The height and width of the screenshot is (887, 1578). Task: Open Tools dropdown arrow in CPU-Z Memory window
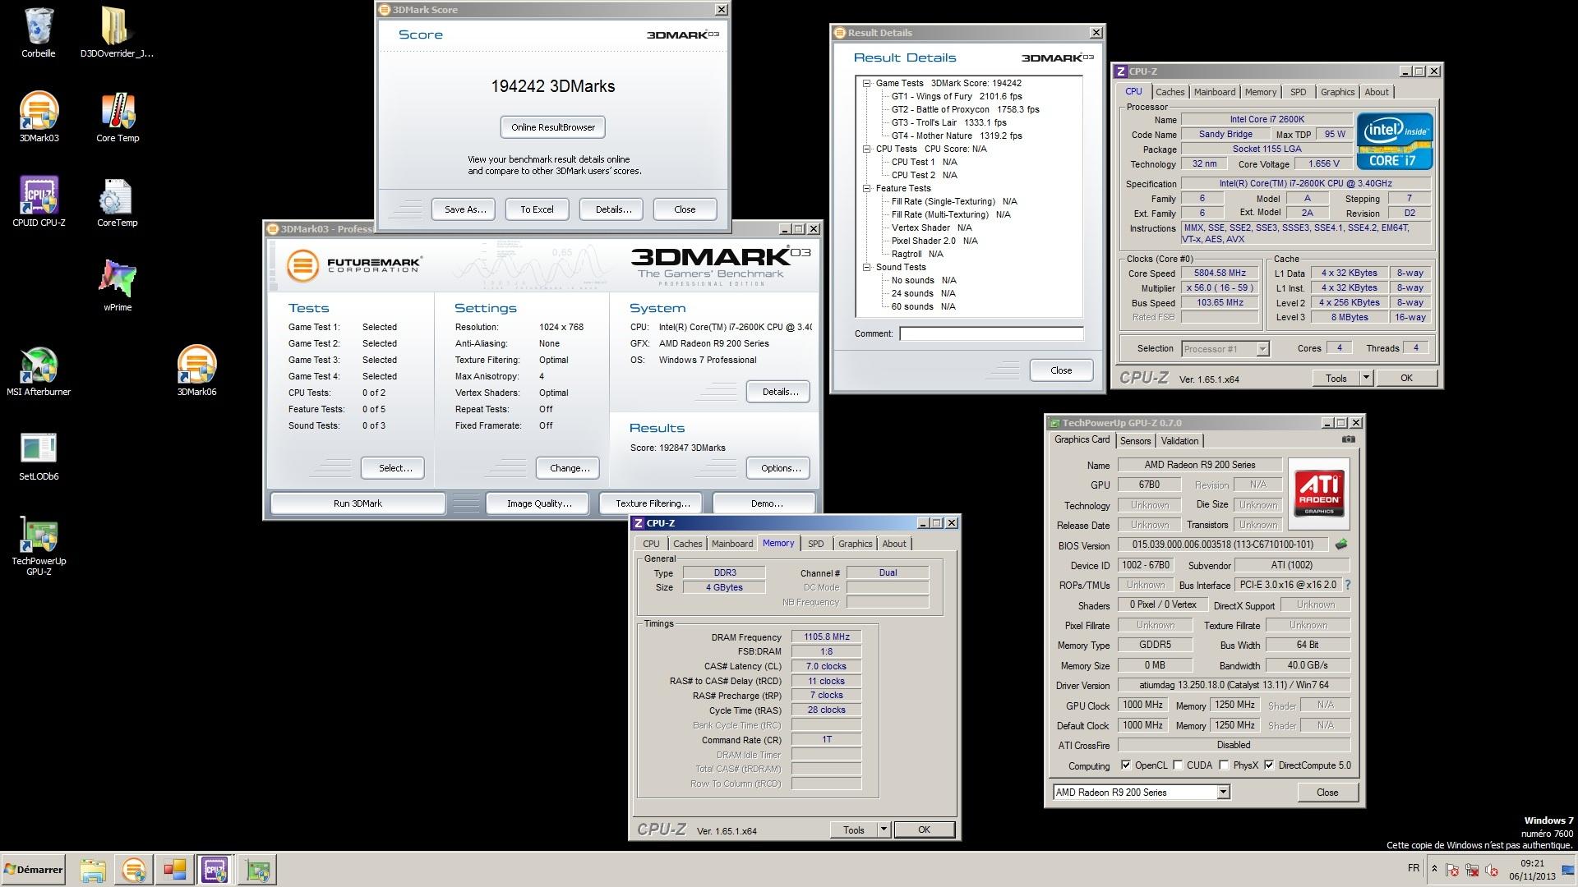(x=884, y=830)
